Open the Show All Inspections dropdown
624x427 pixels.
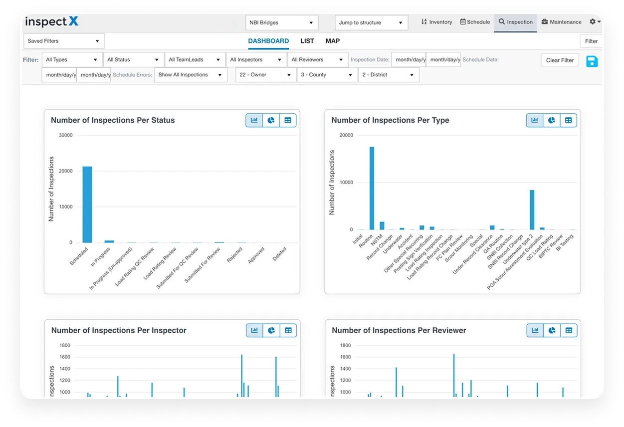click(x=191, y=74)
